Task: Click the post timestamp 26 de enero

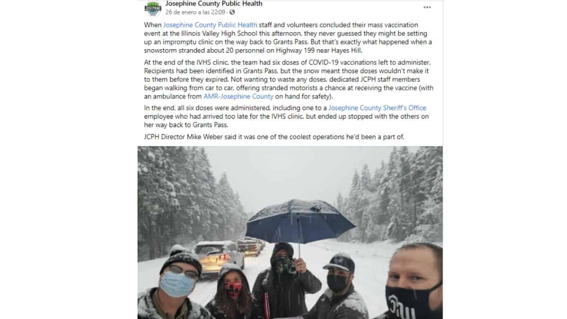Action: click(x=195, y=12)
